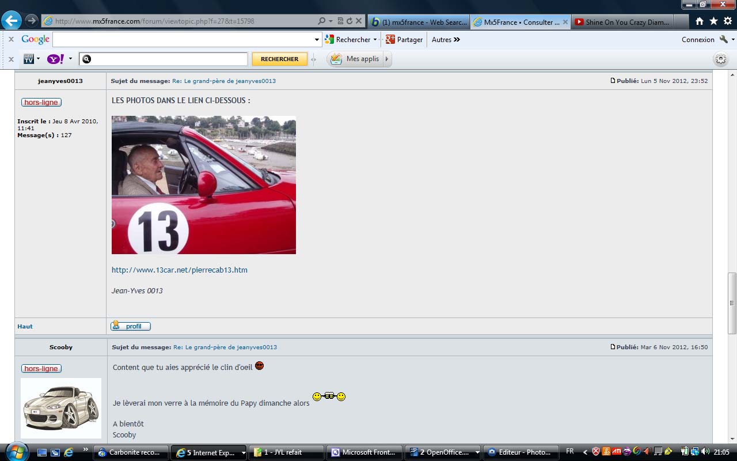737x461 pixels.
Task: Click the Yahoo Y! logo icon
Action: (55, 59)
